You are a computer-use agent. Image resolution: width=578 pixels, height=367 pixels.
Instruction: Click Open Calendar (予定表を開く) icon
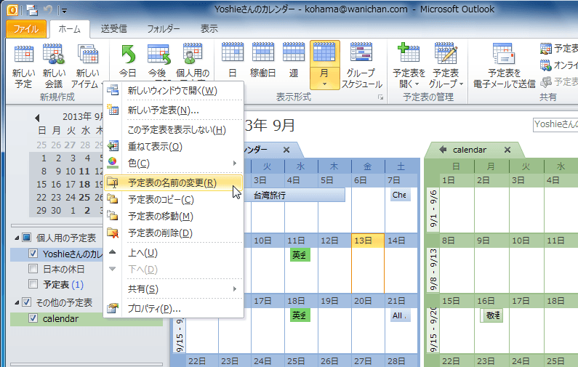(409, 54)
